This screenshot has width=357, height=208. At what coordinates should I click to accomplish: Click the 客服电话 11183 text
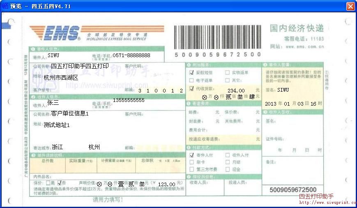(304, 39)
